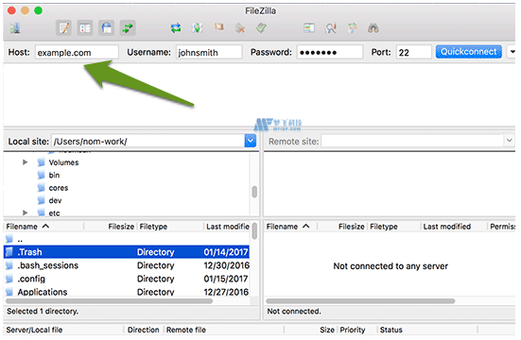Click the .config folder icon

(x=9, y=279)
